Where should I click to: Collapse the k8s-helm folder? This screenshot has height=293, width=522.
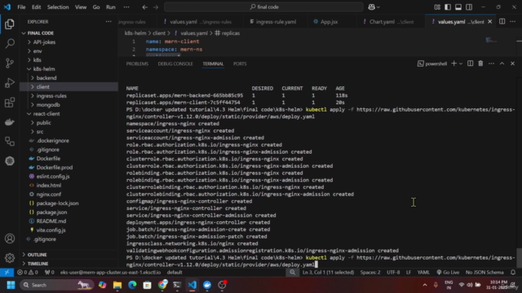click(44, 69)
